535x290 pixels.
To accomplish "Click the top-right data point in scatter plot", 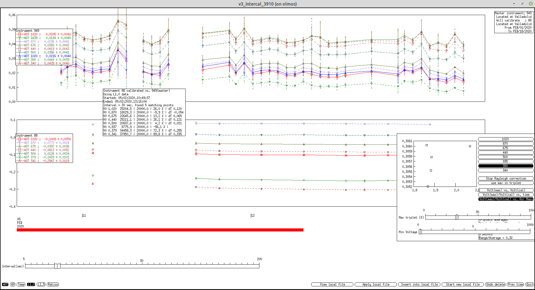I will (x=470, y=146).
